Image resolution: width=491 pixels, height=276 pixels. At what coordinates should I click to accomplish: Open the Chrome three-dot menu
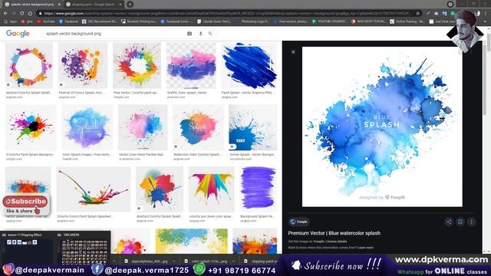click(486, 14)
